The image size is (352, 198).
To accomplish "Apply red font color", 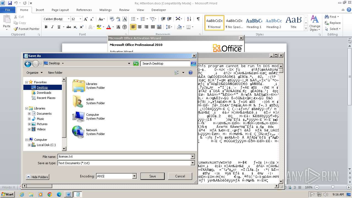I will pos(109,27).
